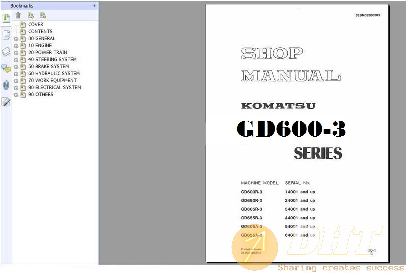Select the 90 OTHERS bookmark
Viewport: 406px width, 274px height.
tap(41, 95)
